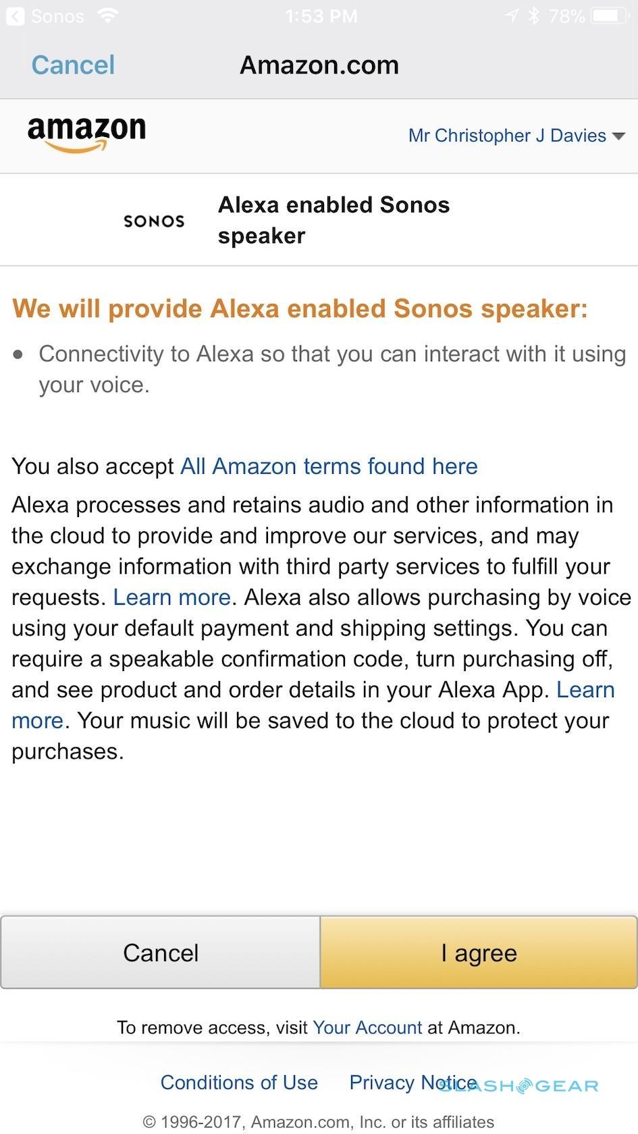Tap Learn more after requests
This screenshot has height=1134, width=638.
pos(171,597)
